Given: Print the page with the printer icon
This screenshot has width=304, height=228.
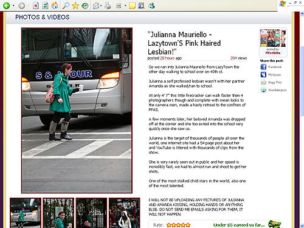Looking at the screenshot, I should [108, 5].
